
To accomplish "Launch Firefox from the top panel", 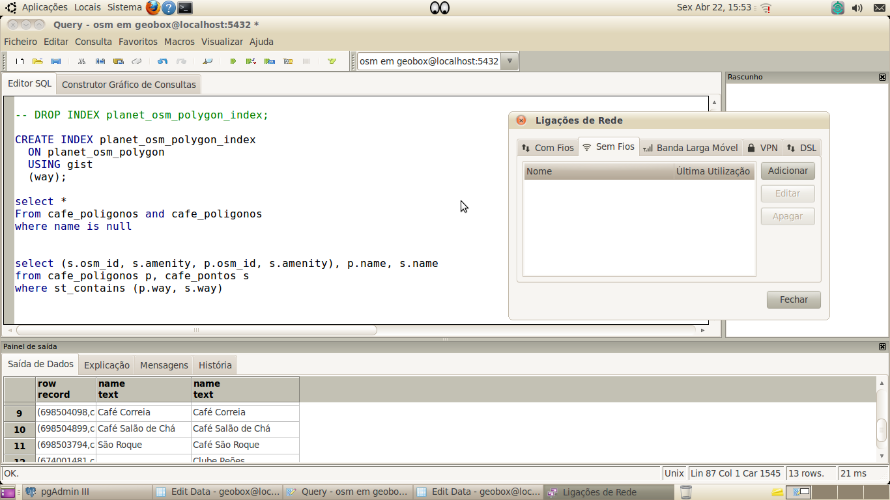I will pyautogui.click(x=153, y=8).
